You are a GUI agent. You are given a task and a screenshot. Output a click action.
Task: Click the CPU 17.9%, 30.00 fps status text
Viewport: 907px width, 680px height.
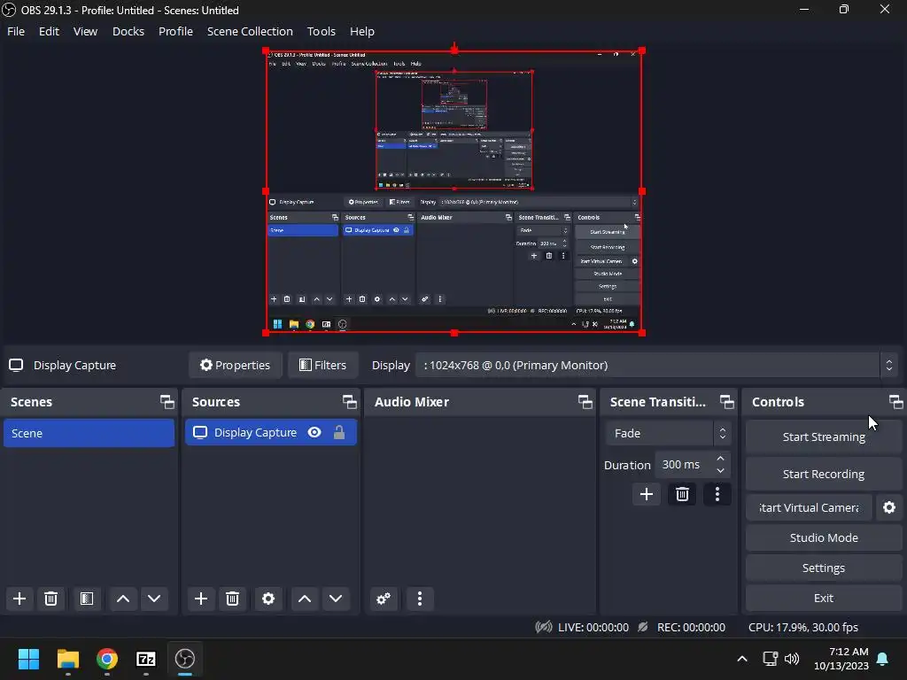click(x=802, y=628)
